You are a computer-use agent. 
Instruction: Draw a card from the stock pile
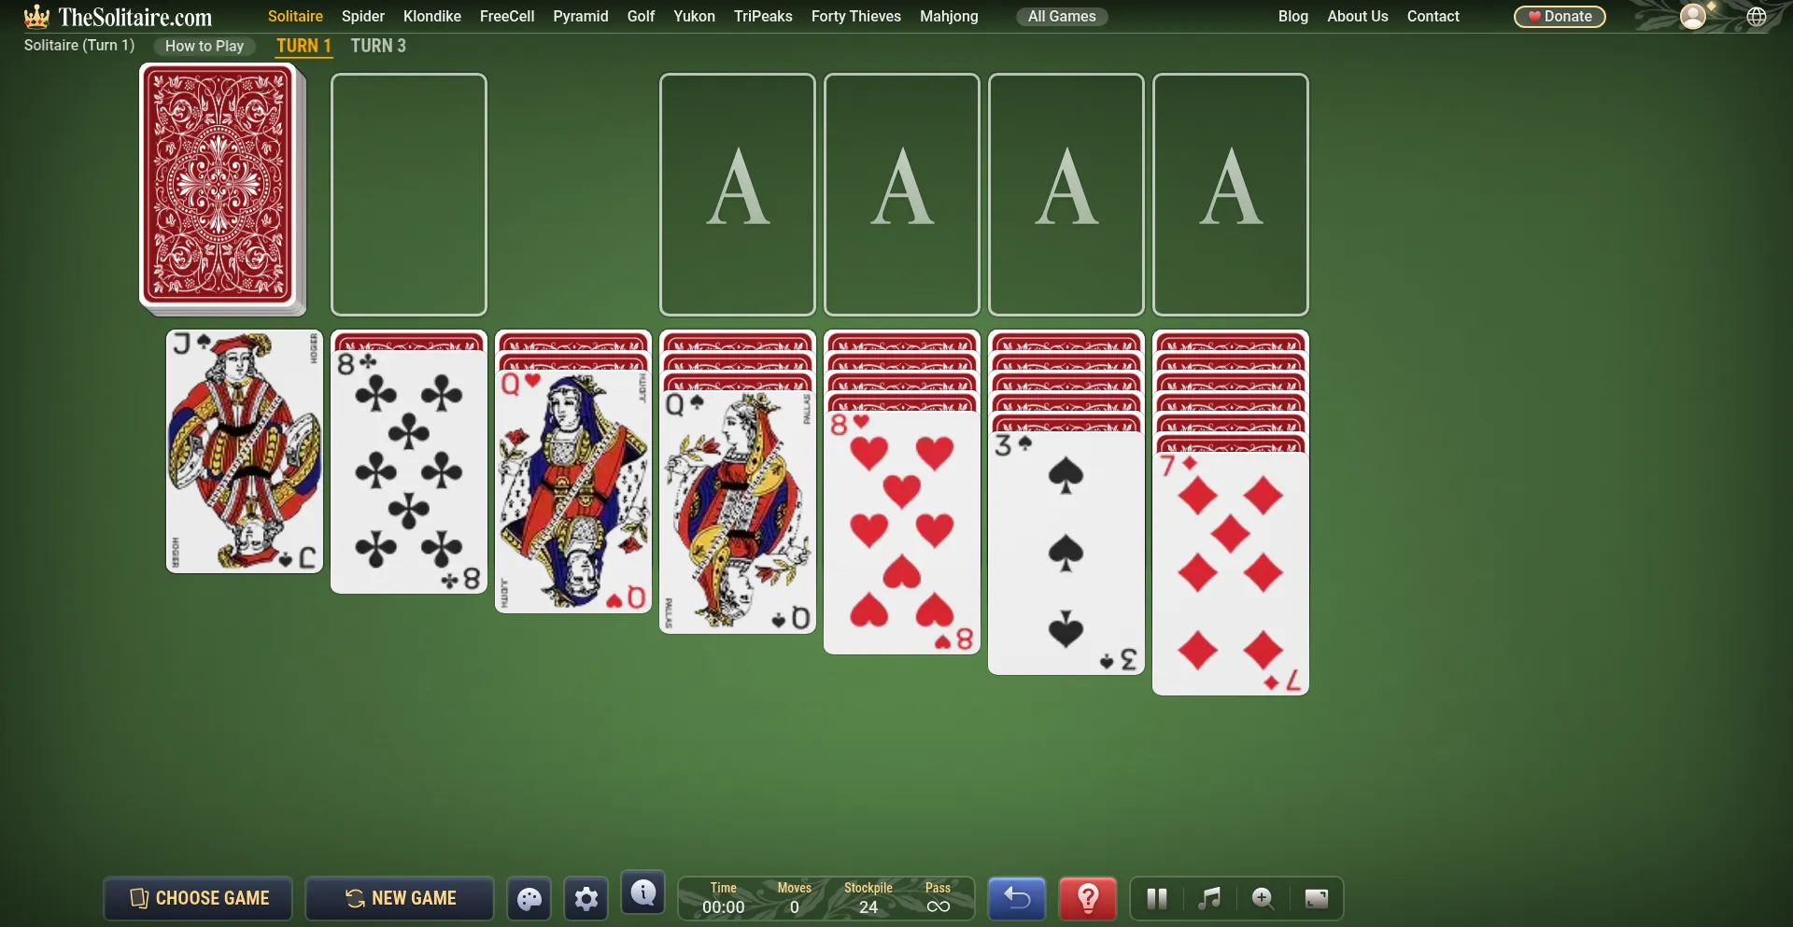[x=219, y=187]
